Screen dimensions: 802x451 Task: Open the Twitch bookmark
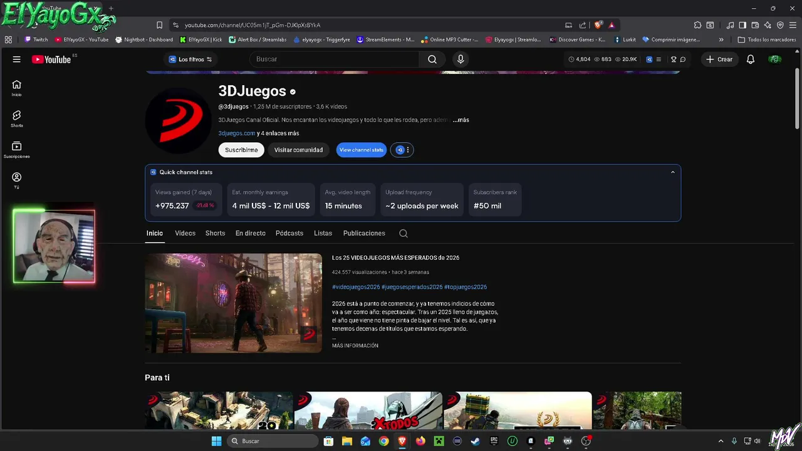[x=36, y=39]
